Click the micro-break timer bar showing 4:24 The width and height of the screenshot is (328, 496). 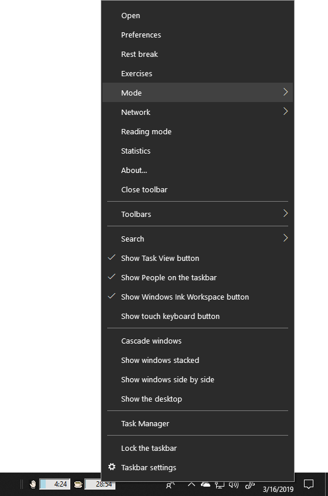54,484
